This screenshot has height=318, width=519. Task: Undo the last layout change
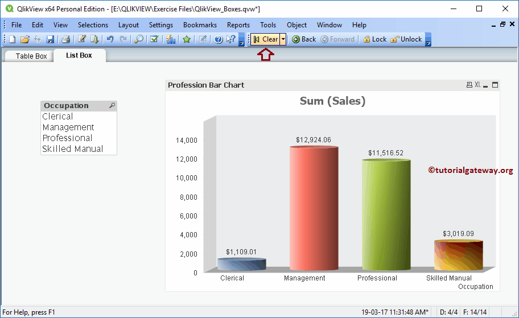coord(110,39)
